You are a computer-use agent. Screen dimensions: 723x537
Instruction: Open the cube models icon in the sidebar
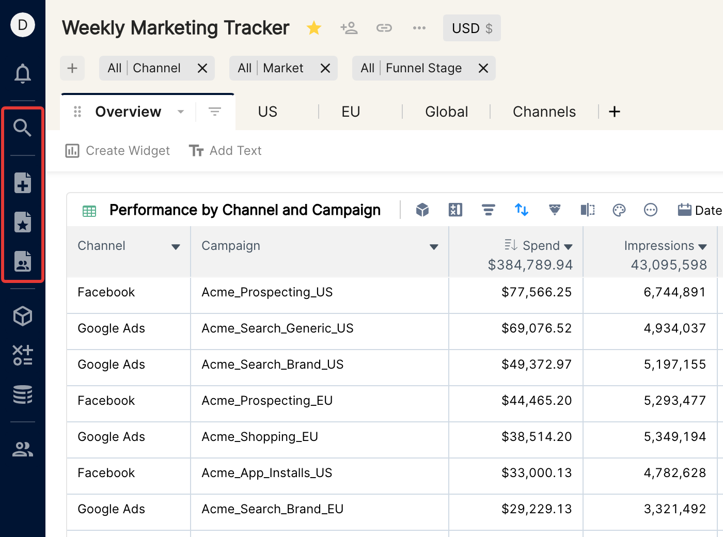point(23,316)
